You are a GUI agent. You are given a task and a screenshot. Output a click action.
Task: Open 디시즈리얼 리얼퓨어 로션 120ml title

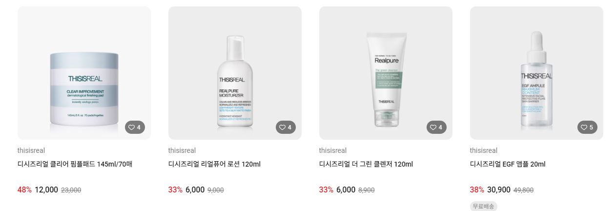(x=214, y=164)
